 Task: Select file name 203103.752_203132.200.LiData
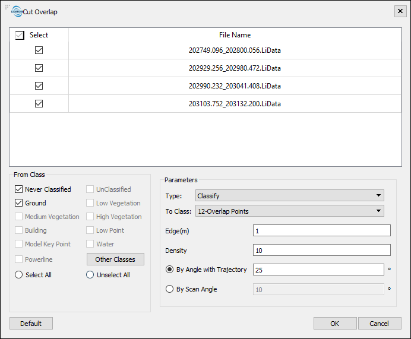[235, 104]
